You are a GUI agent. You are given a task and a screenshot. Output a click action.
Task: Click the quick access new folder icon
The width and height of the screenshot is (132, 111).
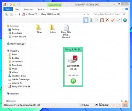(14, 4)
